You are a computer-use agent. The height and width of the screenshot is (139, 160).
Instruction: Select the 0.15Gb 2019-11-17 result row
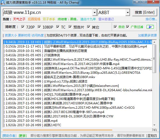(78, 46)
